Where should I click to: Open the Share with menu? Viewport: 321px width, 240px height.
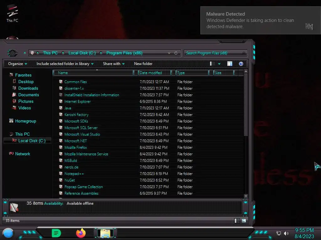click(x=113, y=64)
